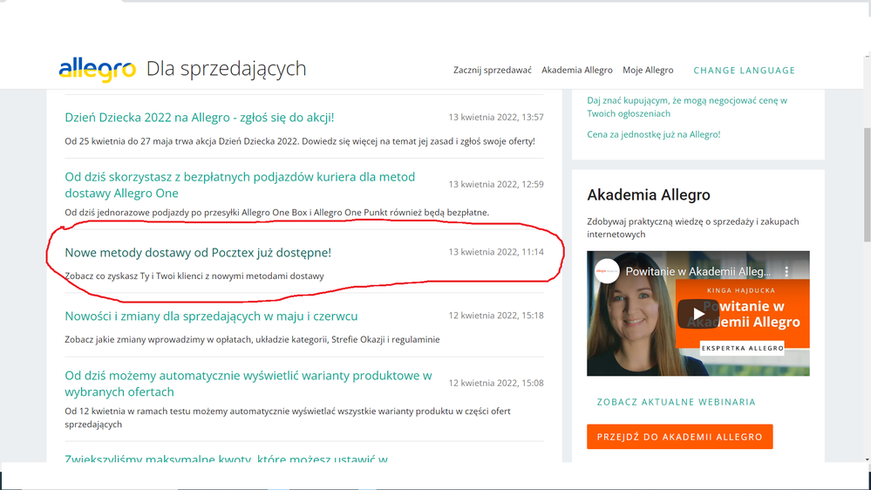Image resolution: width=871 pixels, height=490 pixels.
Task: Open Akademia Allegro in top navigation
Action: (577, 70)
